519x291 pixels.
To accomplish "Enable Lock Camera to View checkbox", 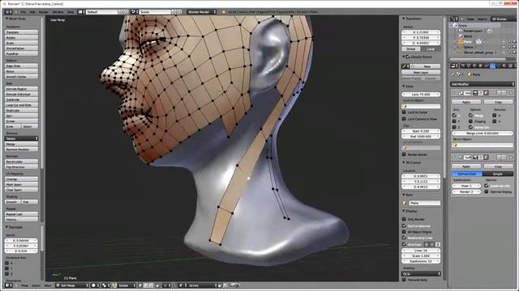I will pyautogui.click(x=404, y=119).
